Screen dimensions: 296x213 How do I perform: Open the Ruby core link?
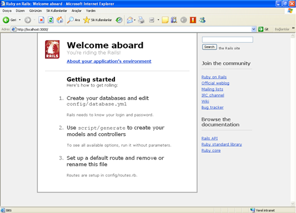point(211,150)
